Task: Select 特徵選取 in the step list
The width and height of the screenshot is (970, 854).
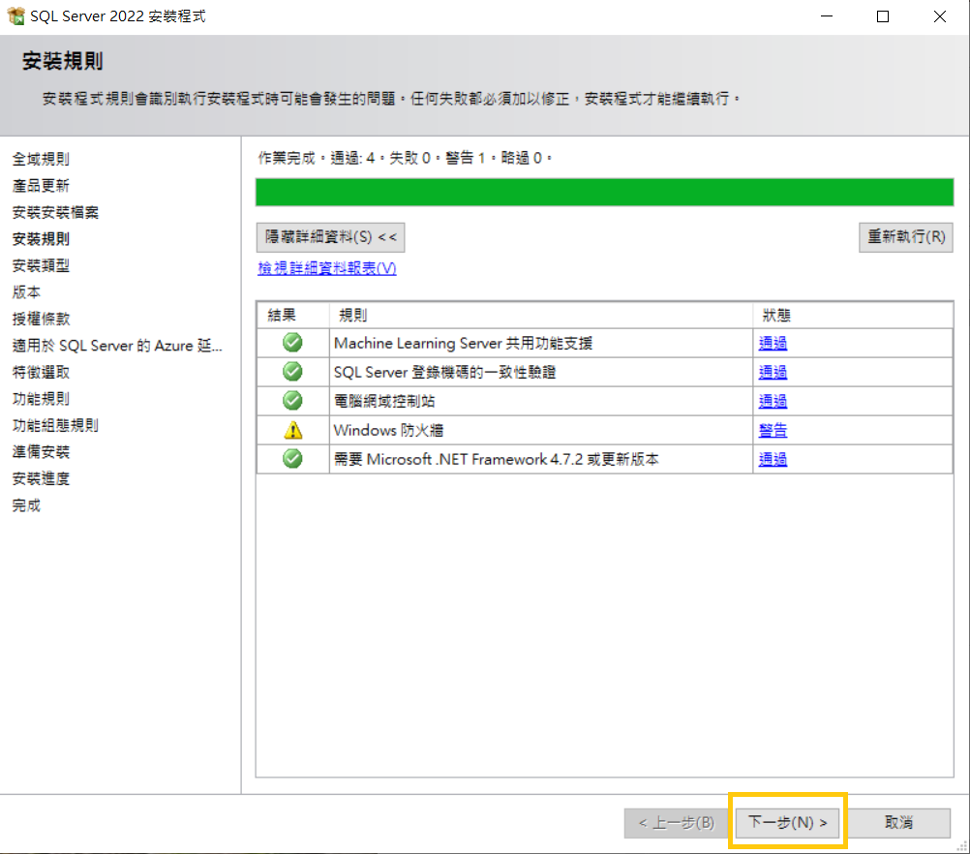Action: click(41, 372)
